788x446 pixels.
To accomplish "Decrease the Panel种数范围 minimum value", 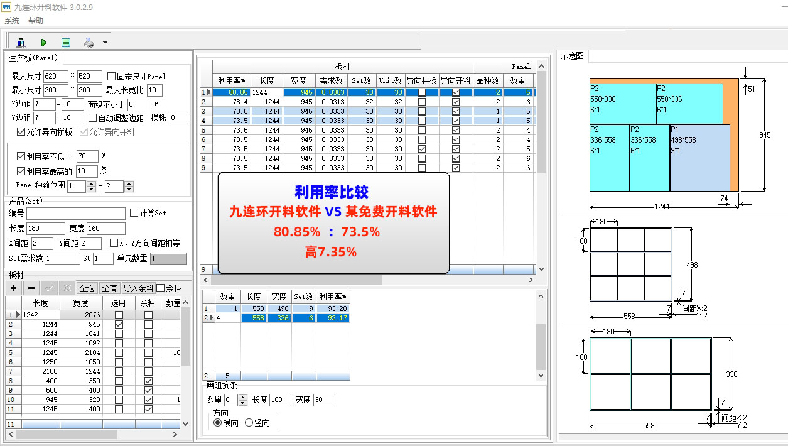I will pyautogui.click(x=92, y=189).
